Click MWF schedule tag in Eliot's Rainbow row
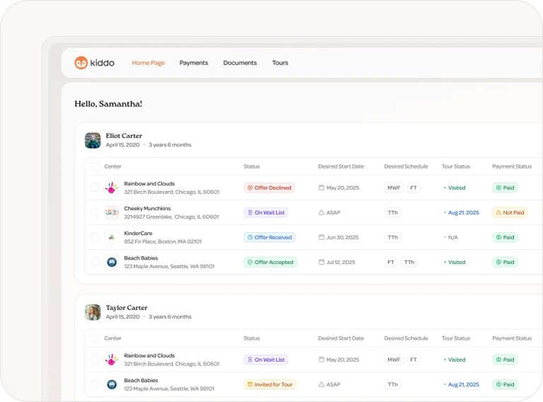Image resolution: width=543 pixels, height=402 pixels. (394, 188)
